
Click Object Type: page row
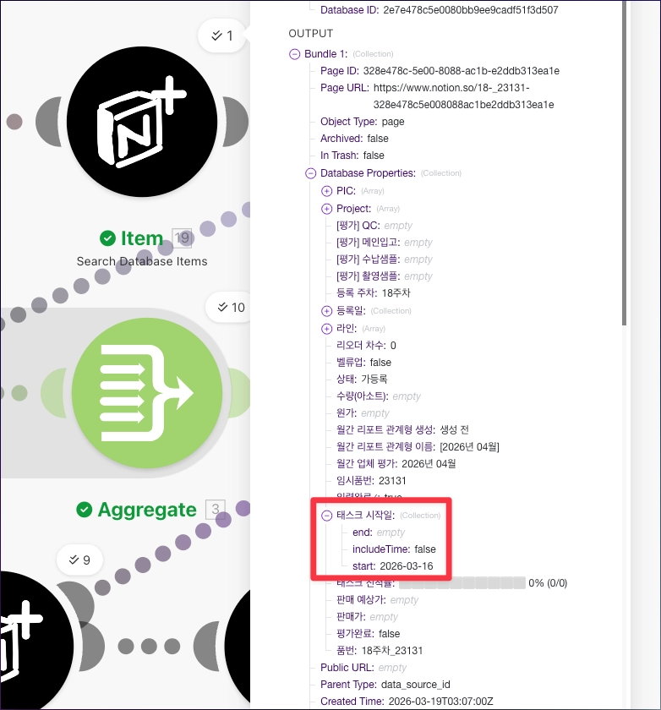tap(362, 122)
